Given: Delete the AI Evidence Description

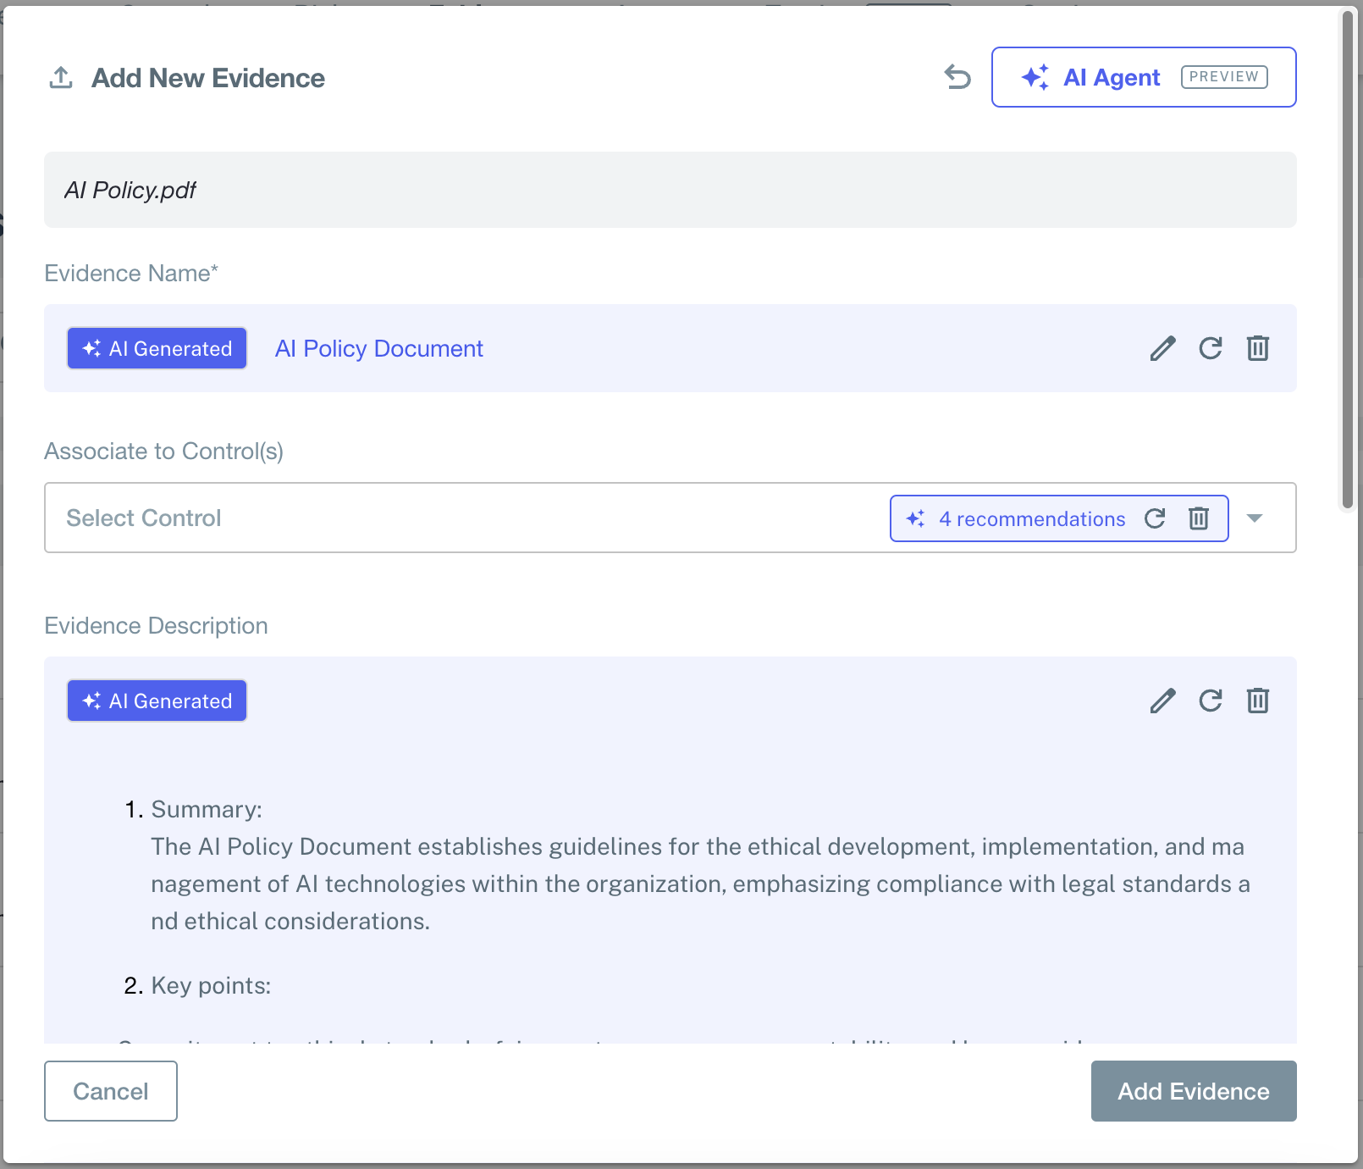Looking at the screenshot, I should [1257, 701].
